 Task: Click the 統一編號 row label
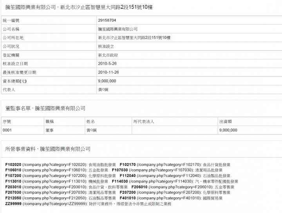pos(11,20)
